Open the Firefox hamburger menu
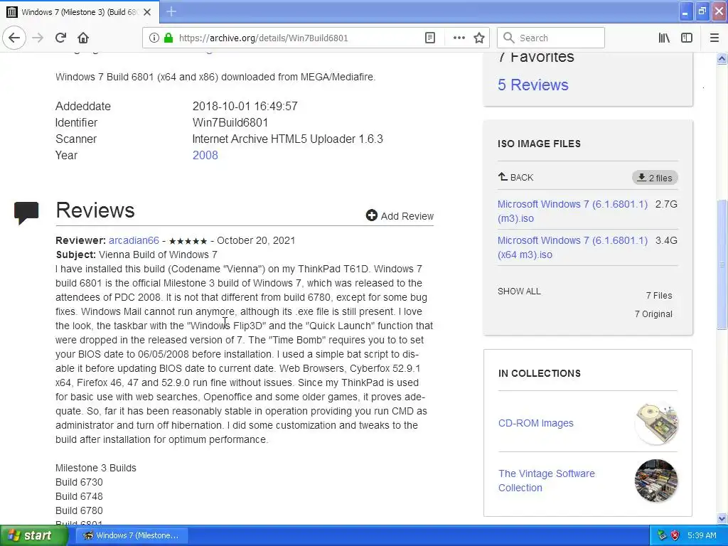This screenshot has width=728, height=546. [x=714, y=38]
